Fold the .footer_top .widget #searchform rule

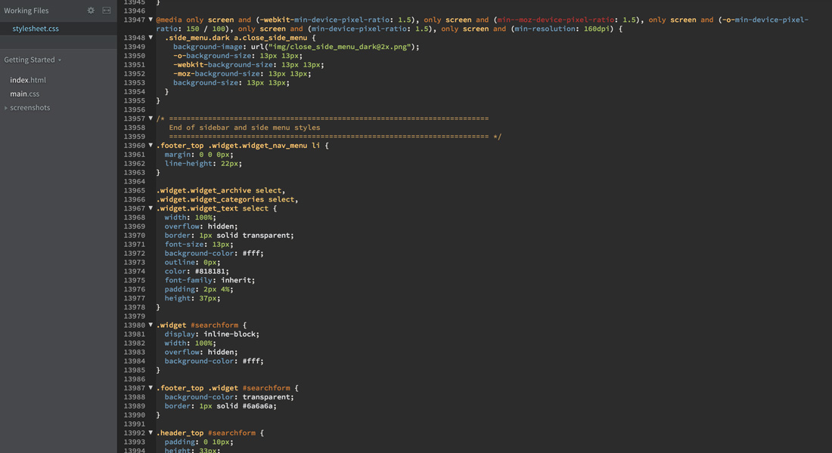pyautogui.click(x=151, y=388)
